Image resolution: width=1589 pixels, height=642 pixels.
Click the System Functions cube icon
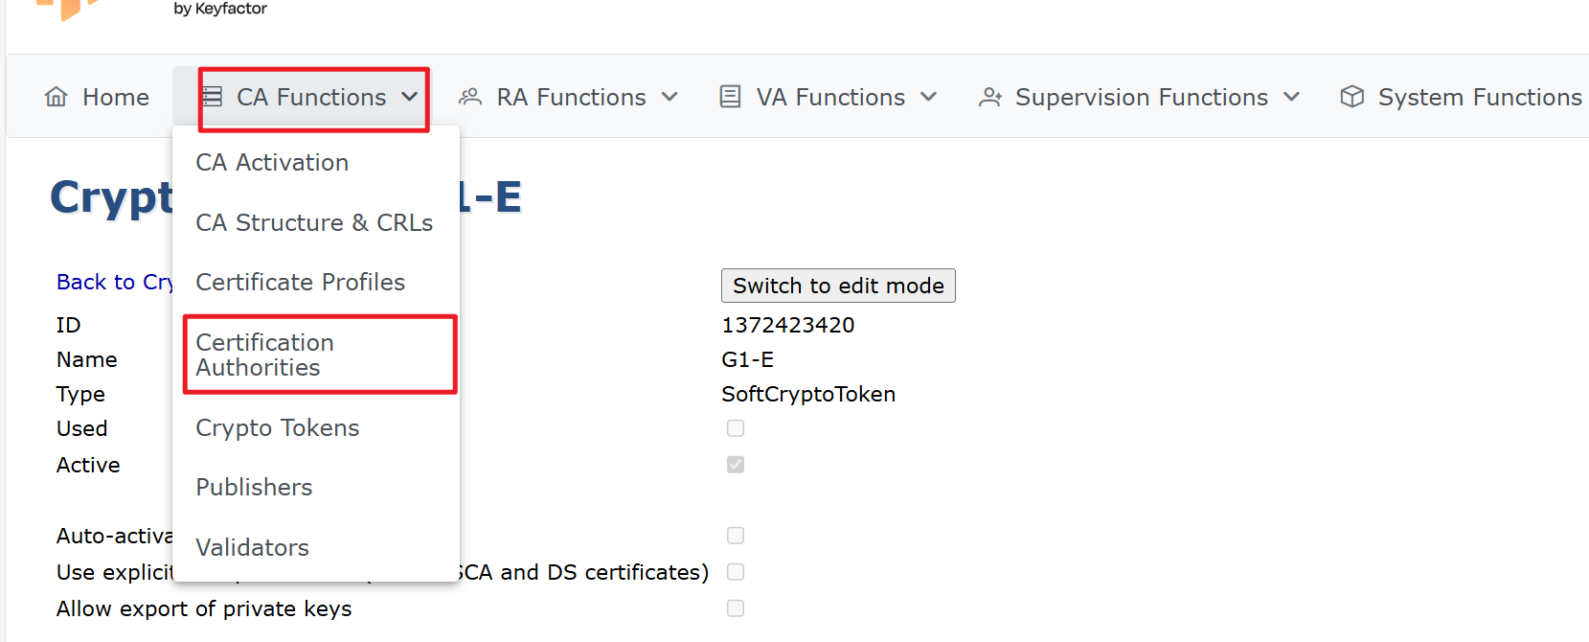pos(1351,97)
